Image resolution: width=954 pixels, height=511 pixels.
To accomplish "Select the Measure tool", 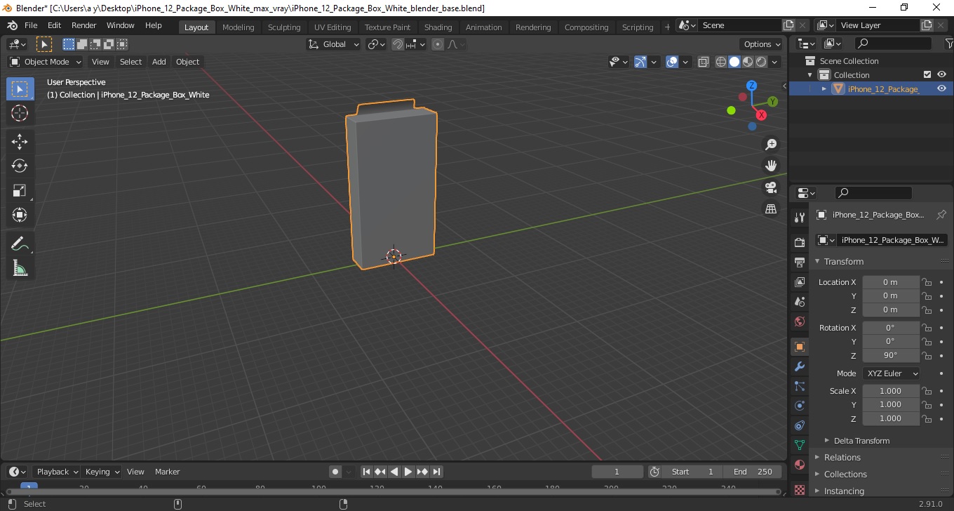I will click(x=20, y=268).
